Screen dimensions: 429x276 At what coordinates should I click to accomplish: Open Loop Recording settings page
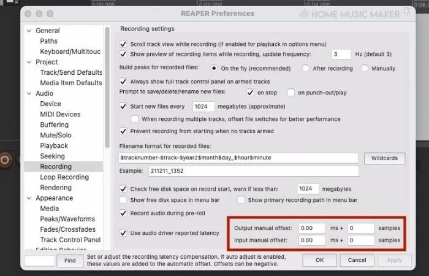coord(64,177)
